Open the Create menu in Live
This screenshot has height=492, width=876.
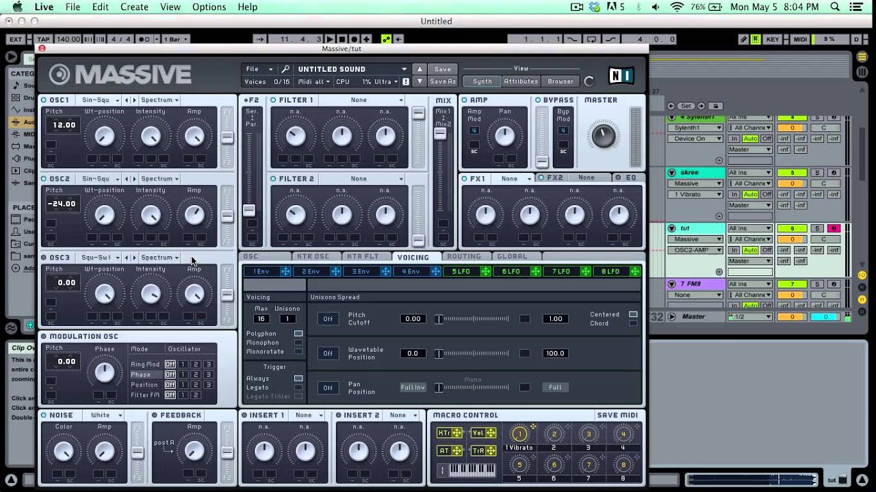pos(134,7)
